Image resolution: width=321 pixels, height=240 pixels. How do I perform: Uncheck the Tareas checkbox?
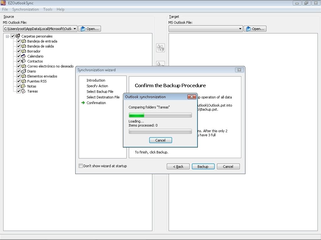pos(18,91)
